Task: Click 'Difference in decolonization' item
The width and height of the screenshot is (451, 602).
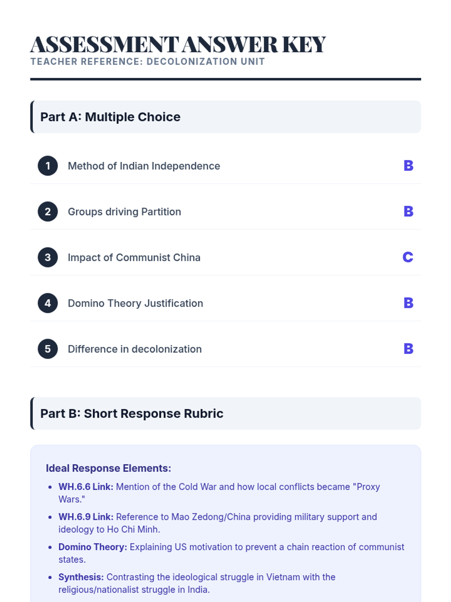Action: click(135, 349)
